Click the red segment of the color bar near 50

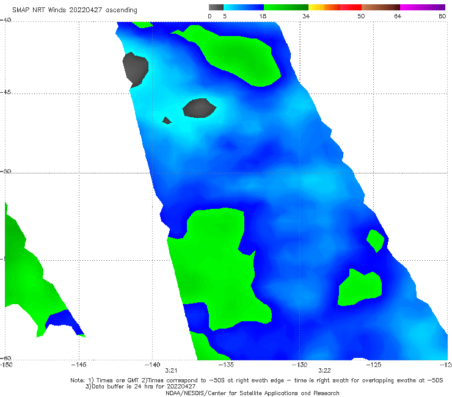(351, 7)
